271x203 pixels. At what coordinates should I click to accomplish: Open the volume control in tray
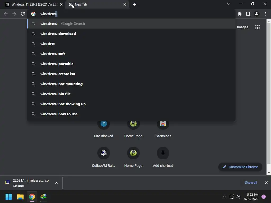(x=238, y=197)
